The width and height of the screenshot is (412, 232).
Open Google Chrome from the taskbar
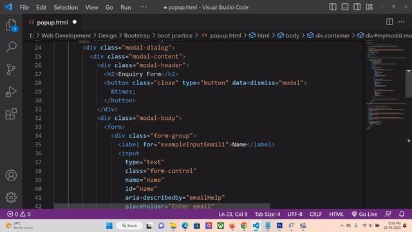244,226
